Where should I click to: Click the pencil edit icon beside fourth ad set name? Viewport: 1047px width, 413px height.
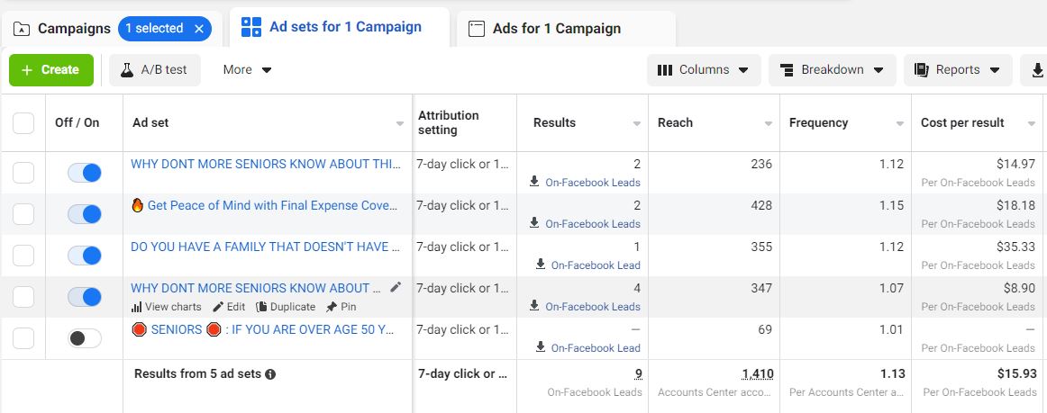pyautogui.click(x=396, y=287)
